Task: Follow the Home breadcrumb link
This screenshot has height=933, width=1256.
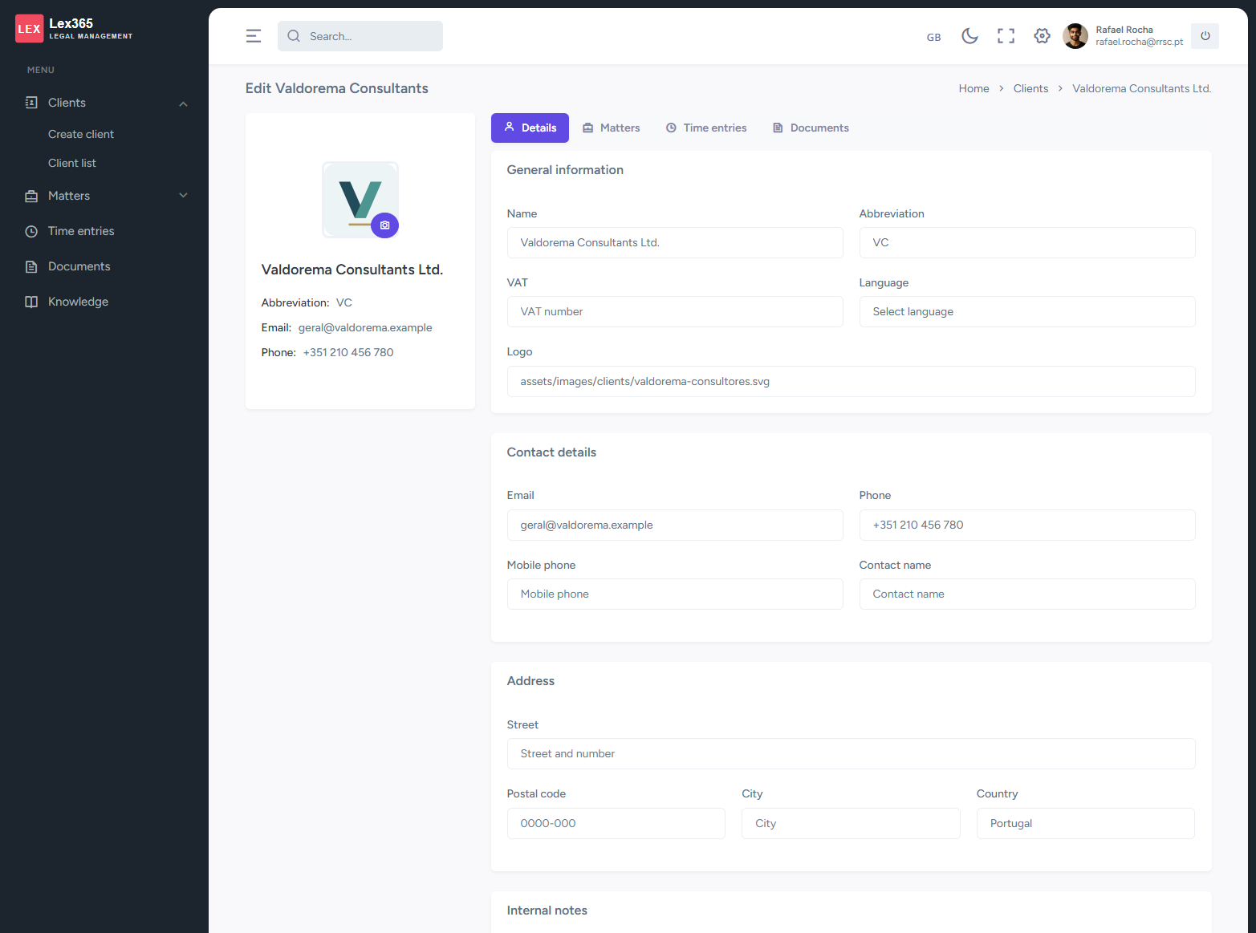Action: (974, 88)
